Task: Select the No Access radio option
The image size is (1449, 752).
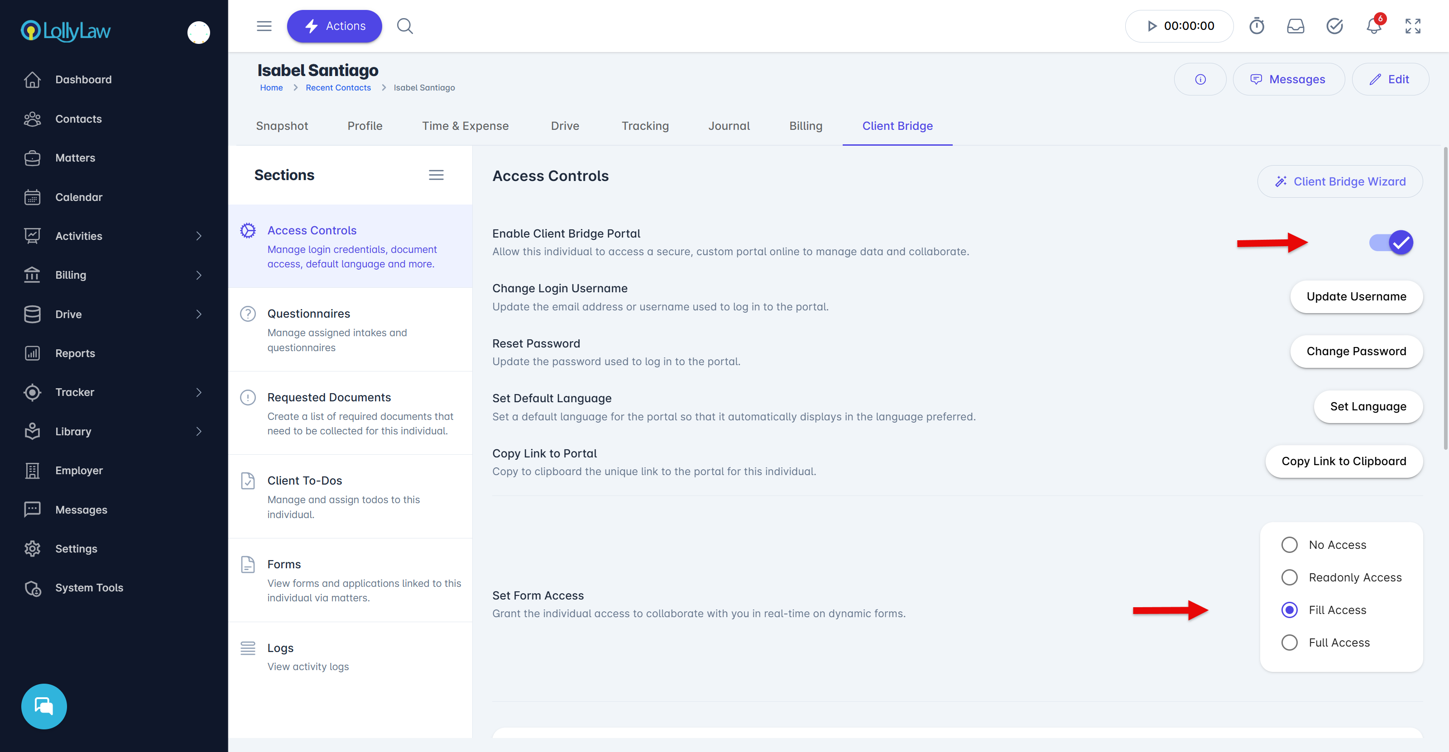Action: tap(1289, 545)
